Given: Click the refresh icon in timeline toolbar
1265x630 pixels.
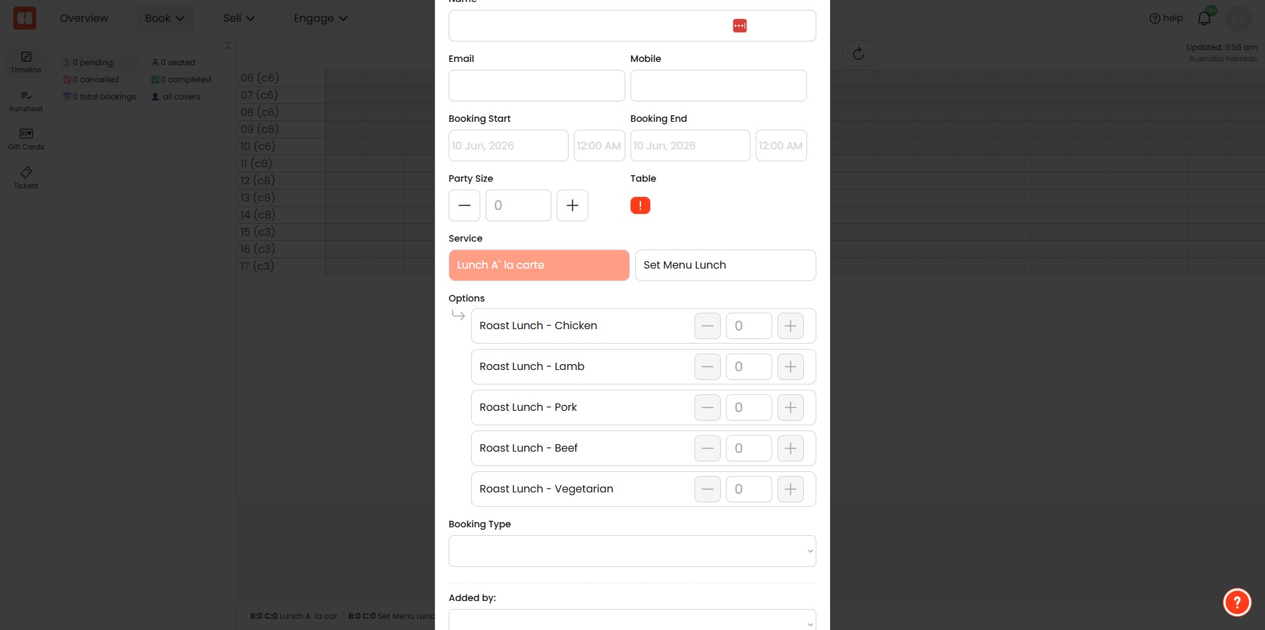Looking at the screenshot, I should (858, 53).
